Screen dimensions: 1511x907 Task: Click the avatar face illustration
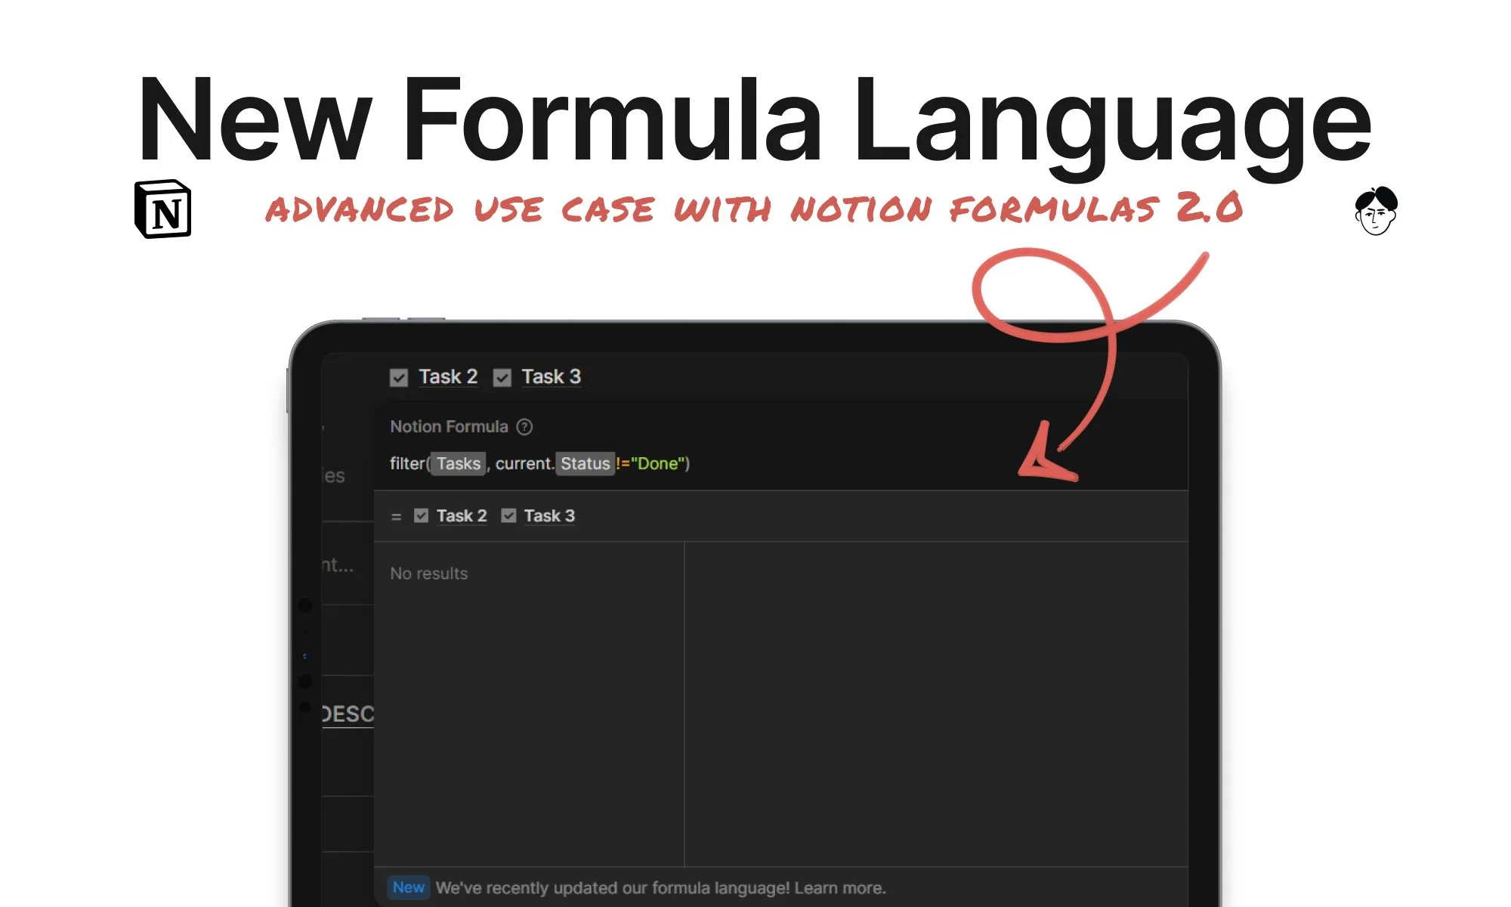[1376, 211]
